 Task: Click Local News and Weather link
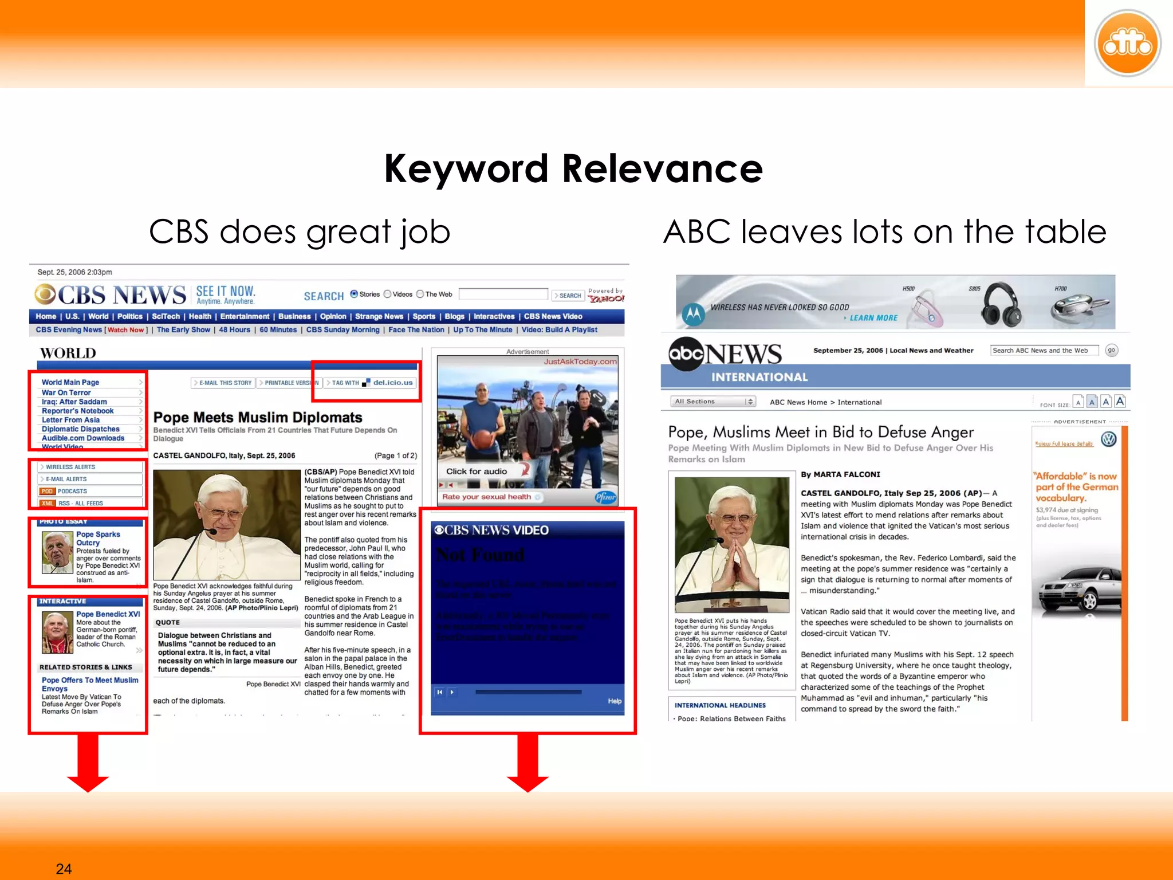tap(931, 351)
